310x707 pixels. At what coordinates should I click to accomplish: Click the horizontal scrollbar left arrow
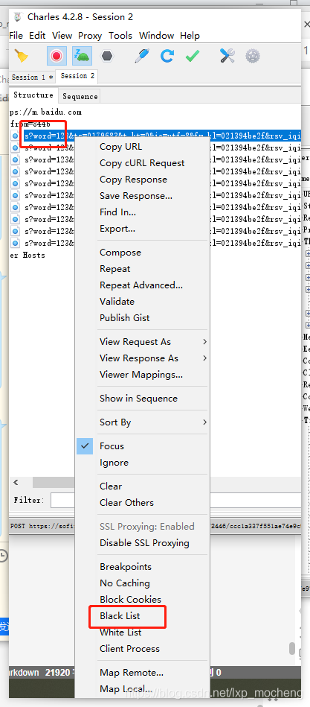[x=16, y=483]
